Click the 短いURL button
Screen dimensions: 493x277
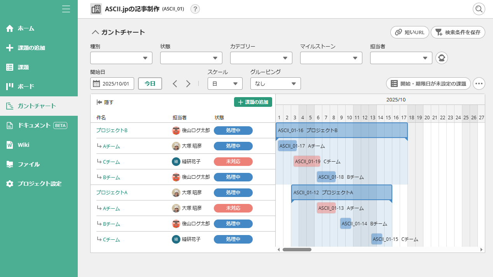410,32
